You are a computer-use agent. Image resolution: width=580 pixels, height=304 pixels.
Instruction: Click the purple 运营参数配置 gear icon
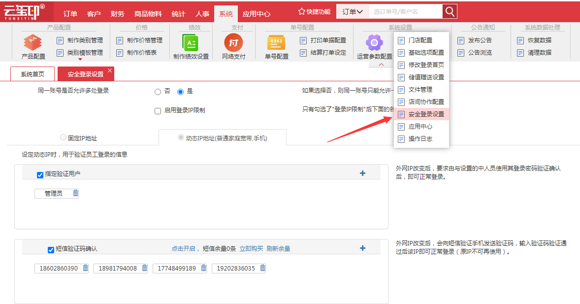coord(374,43)
